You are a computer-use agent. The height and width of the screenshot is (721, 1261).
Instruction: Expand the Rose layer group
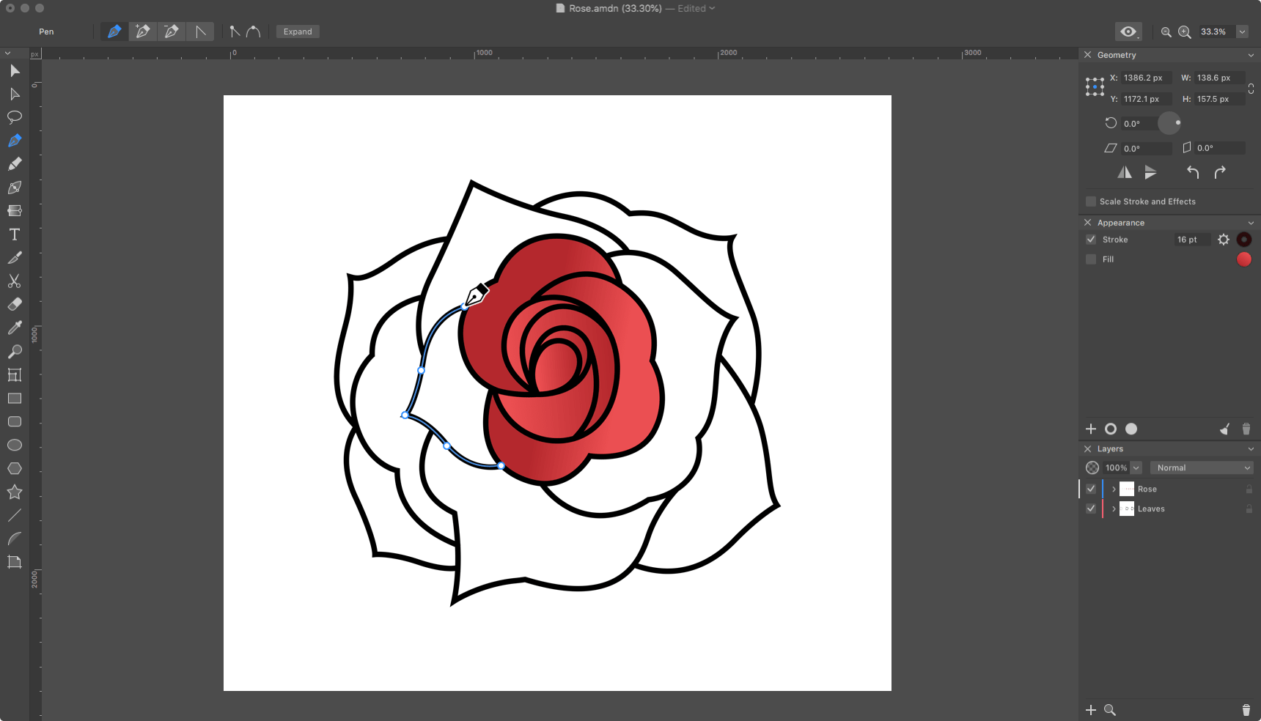(1114, 489)
